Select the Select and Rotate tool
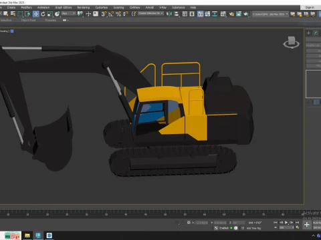This screenshot has height=240, width=321. 43,14
